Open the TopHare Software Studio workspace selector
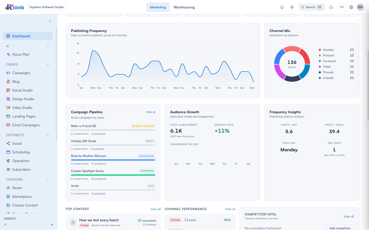 (x=46, y=7)
